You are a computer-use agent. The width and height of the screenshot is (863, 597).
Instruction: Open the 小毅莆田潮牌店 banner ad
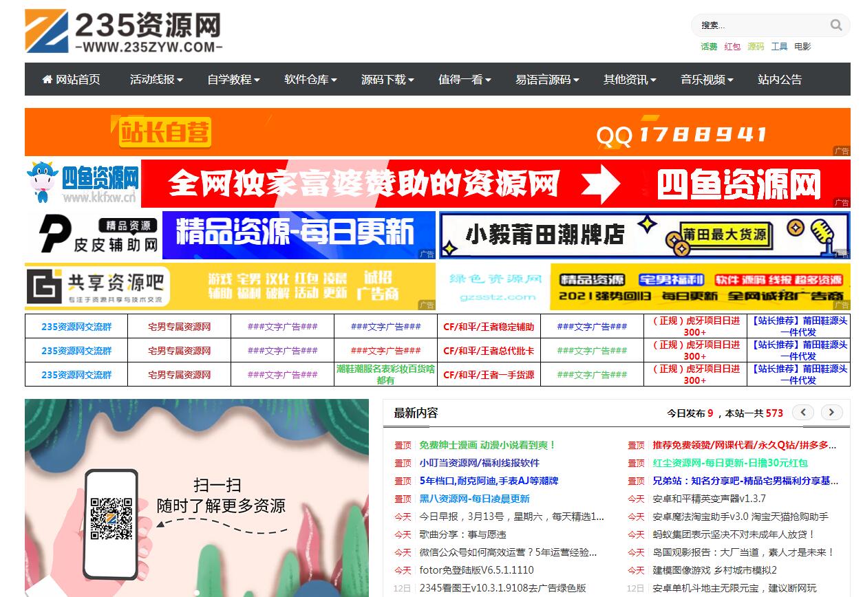pos(645,235)
